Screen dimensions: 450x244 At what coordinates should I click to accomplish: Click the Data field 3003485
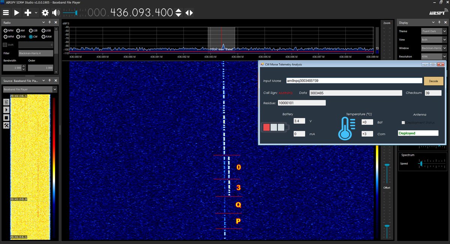tap(355, 93)
